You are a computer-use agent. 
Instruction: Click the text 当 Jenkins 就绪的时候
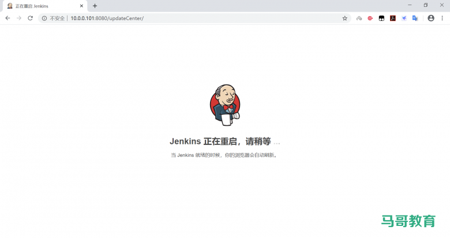(x=196, y=155)
